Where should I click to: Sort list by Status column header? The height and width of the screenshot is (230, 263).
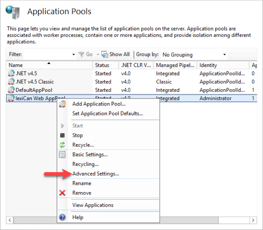[x=102, y=65]
